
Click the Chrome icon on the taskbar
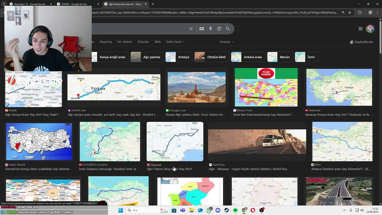pyautogui.click(x=244, y=210)
